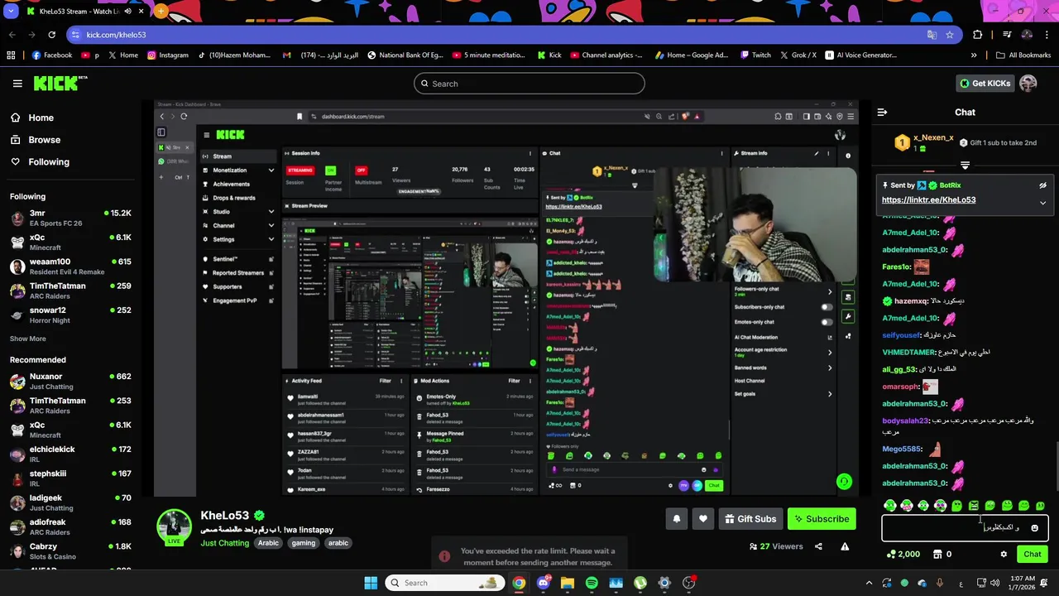The width and height of the screenshot is (1059, 596).
Task: Bookmark this page with star icon
Action: click(950, 35)
